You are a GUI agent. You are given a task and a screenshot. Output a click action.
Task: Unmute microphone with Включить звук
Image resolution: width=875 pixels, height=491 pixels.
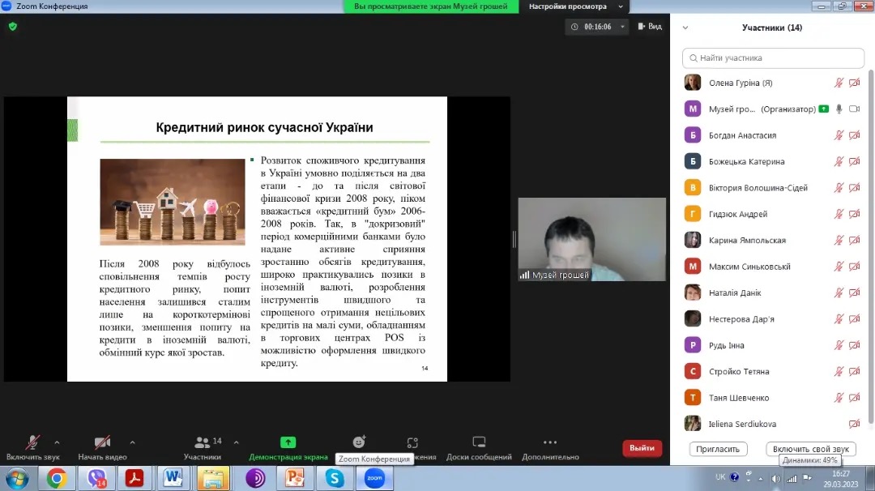(x=32, y=442)
